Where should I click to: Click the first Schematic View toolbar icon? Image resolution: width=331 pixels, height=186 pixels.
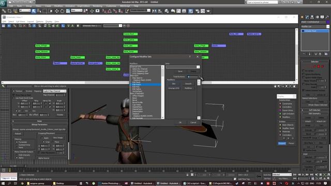pos(4,26)
